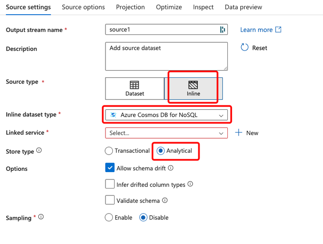Open the Inline dataset type dropdown
323x244 pixels.
click(x=167, y=115)
